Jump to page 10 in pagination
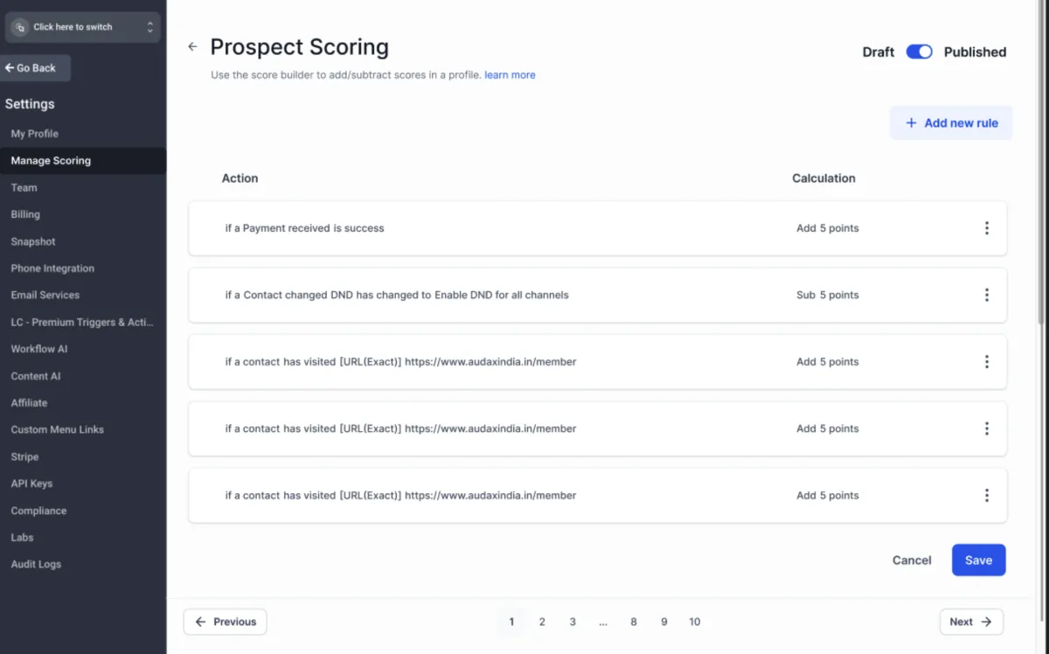 coord(694,622)
